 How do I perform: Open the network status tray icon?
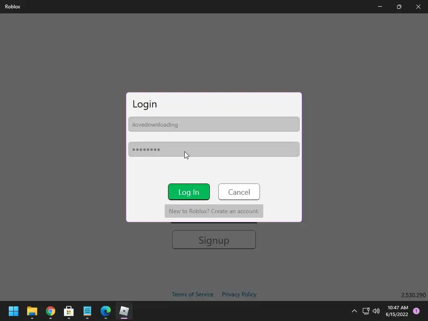(366, 311)
